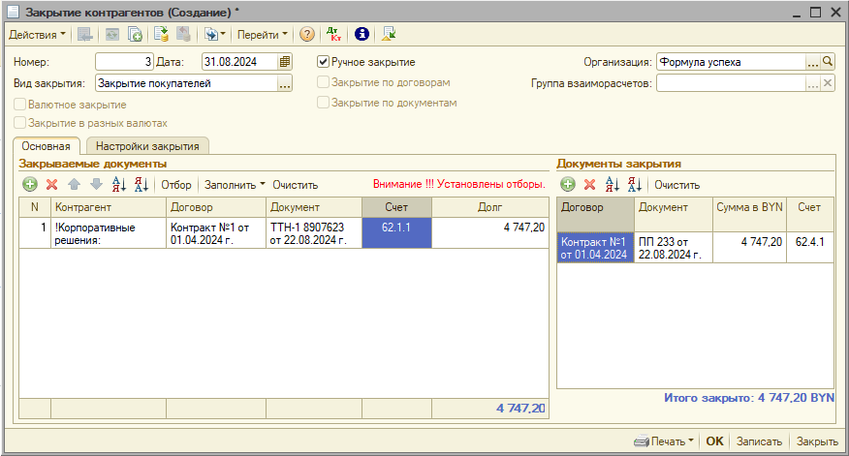Image resolution: width=849 pixels, height=456 pixels.
Task: Add a row in Закрываемые документы table
Action: pos(30,184)
